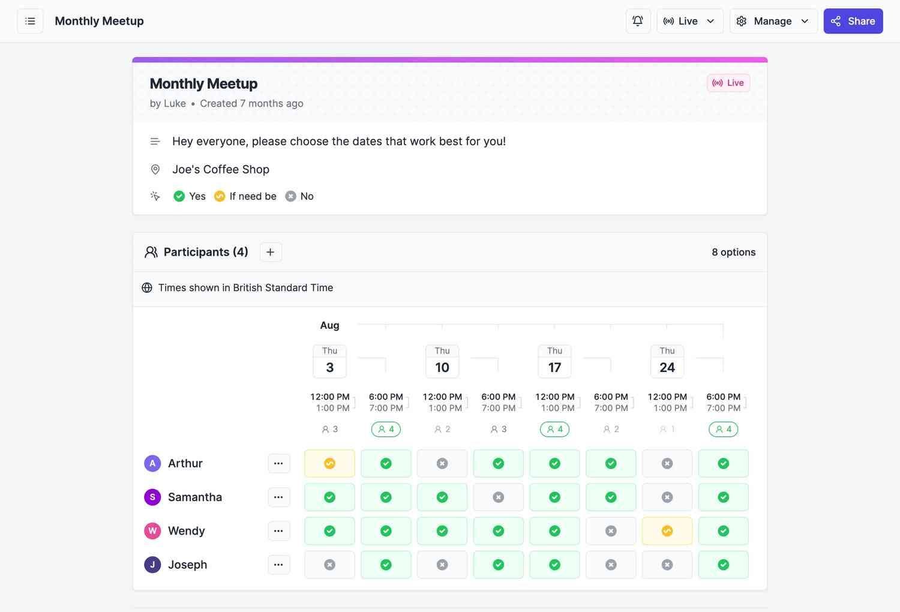Open Wendy's three-dot options menu
The image size is (900, 612).
click(278, 531)
